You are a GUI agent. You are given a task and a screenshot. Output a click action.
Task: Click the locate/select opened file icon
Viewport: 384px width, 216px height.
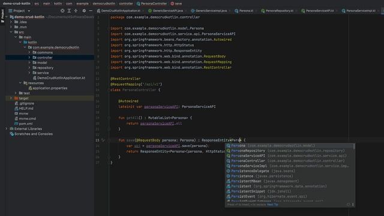coord(62,11)
